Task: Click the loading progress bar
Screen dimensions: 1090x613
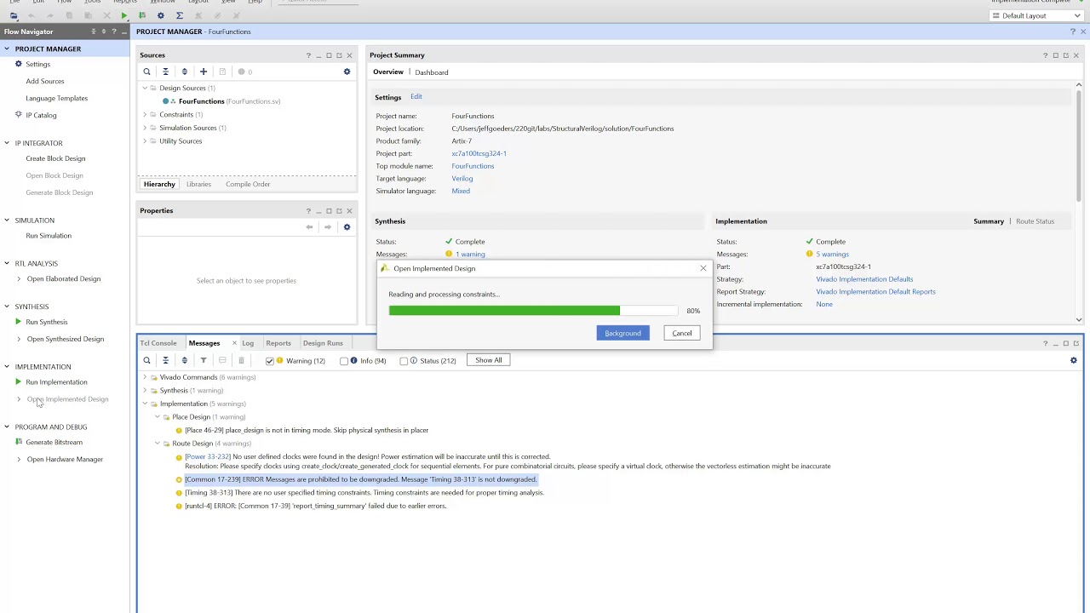Action: coord(533,311)
